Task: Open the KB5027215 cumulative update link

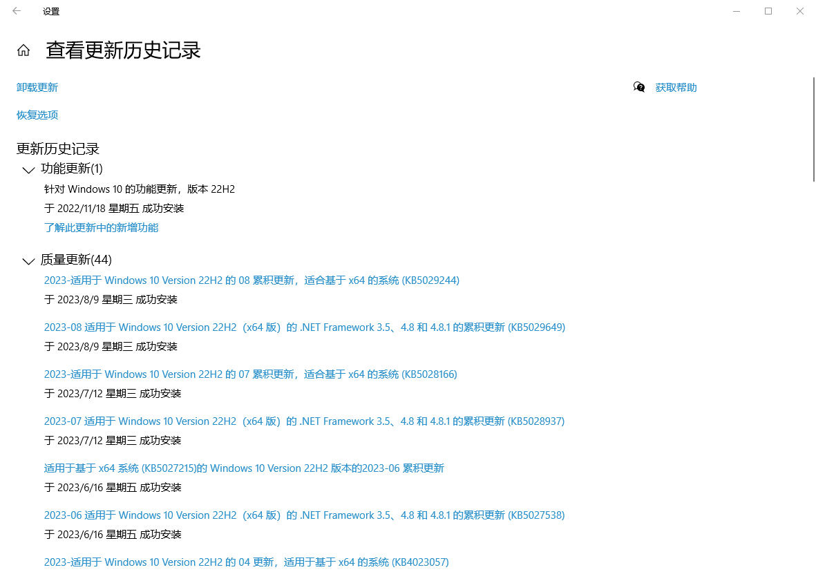Action: pos(244,468)
